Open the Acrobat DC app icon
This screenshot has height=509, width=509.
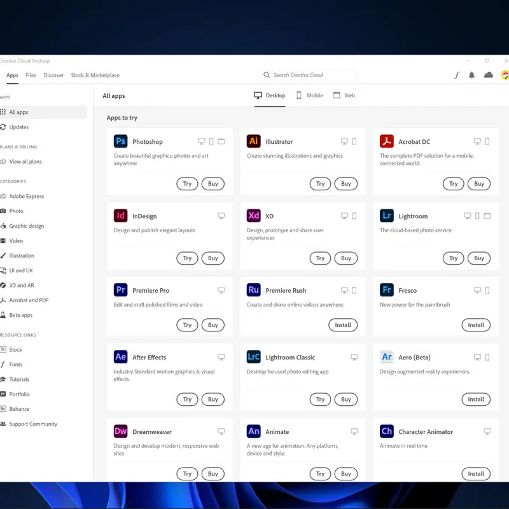387,141
